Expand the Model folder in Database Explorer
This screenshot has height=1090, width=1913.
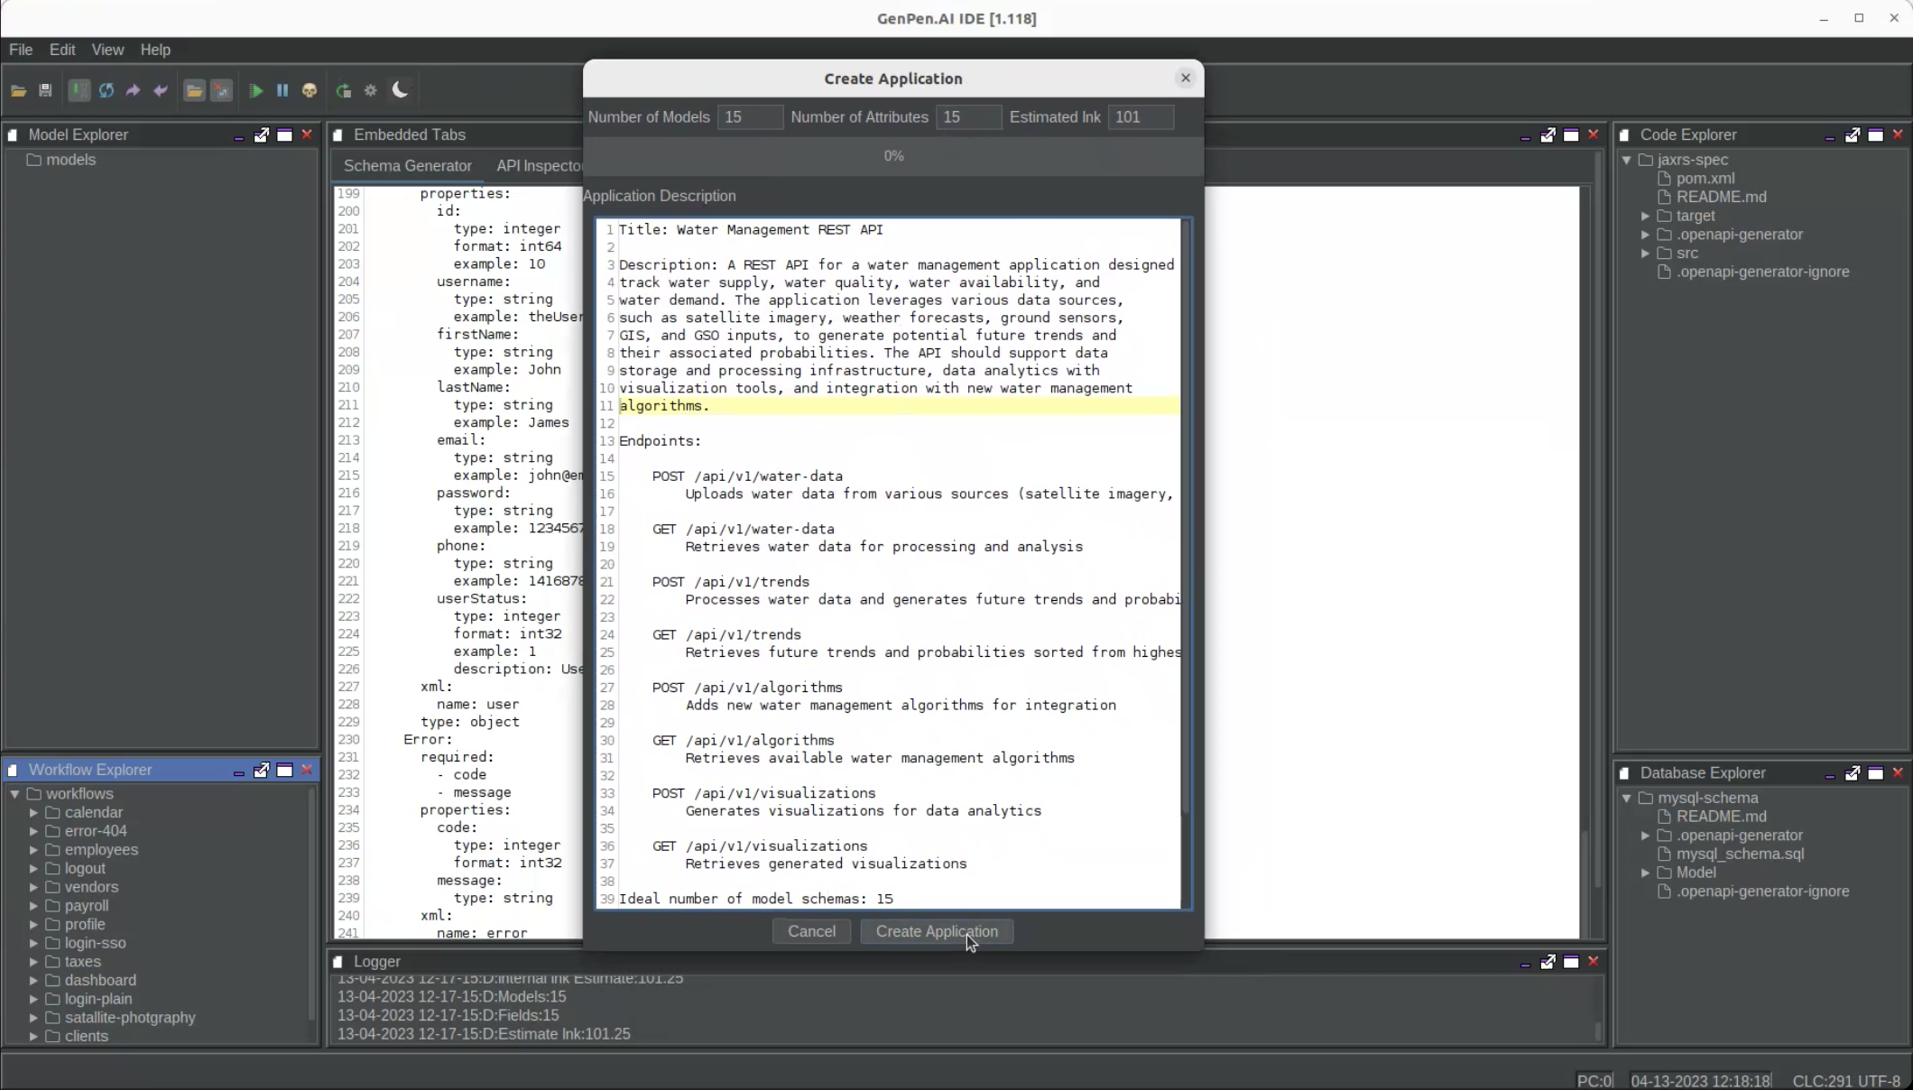tap(1645, 873)
